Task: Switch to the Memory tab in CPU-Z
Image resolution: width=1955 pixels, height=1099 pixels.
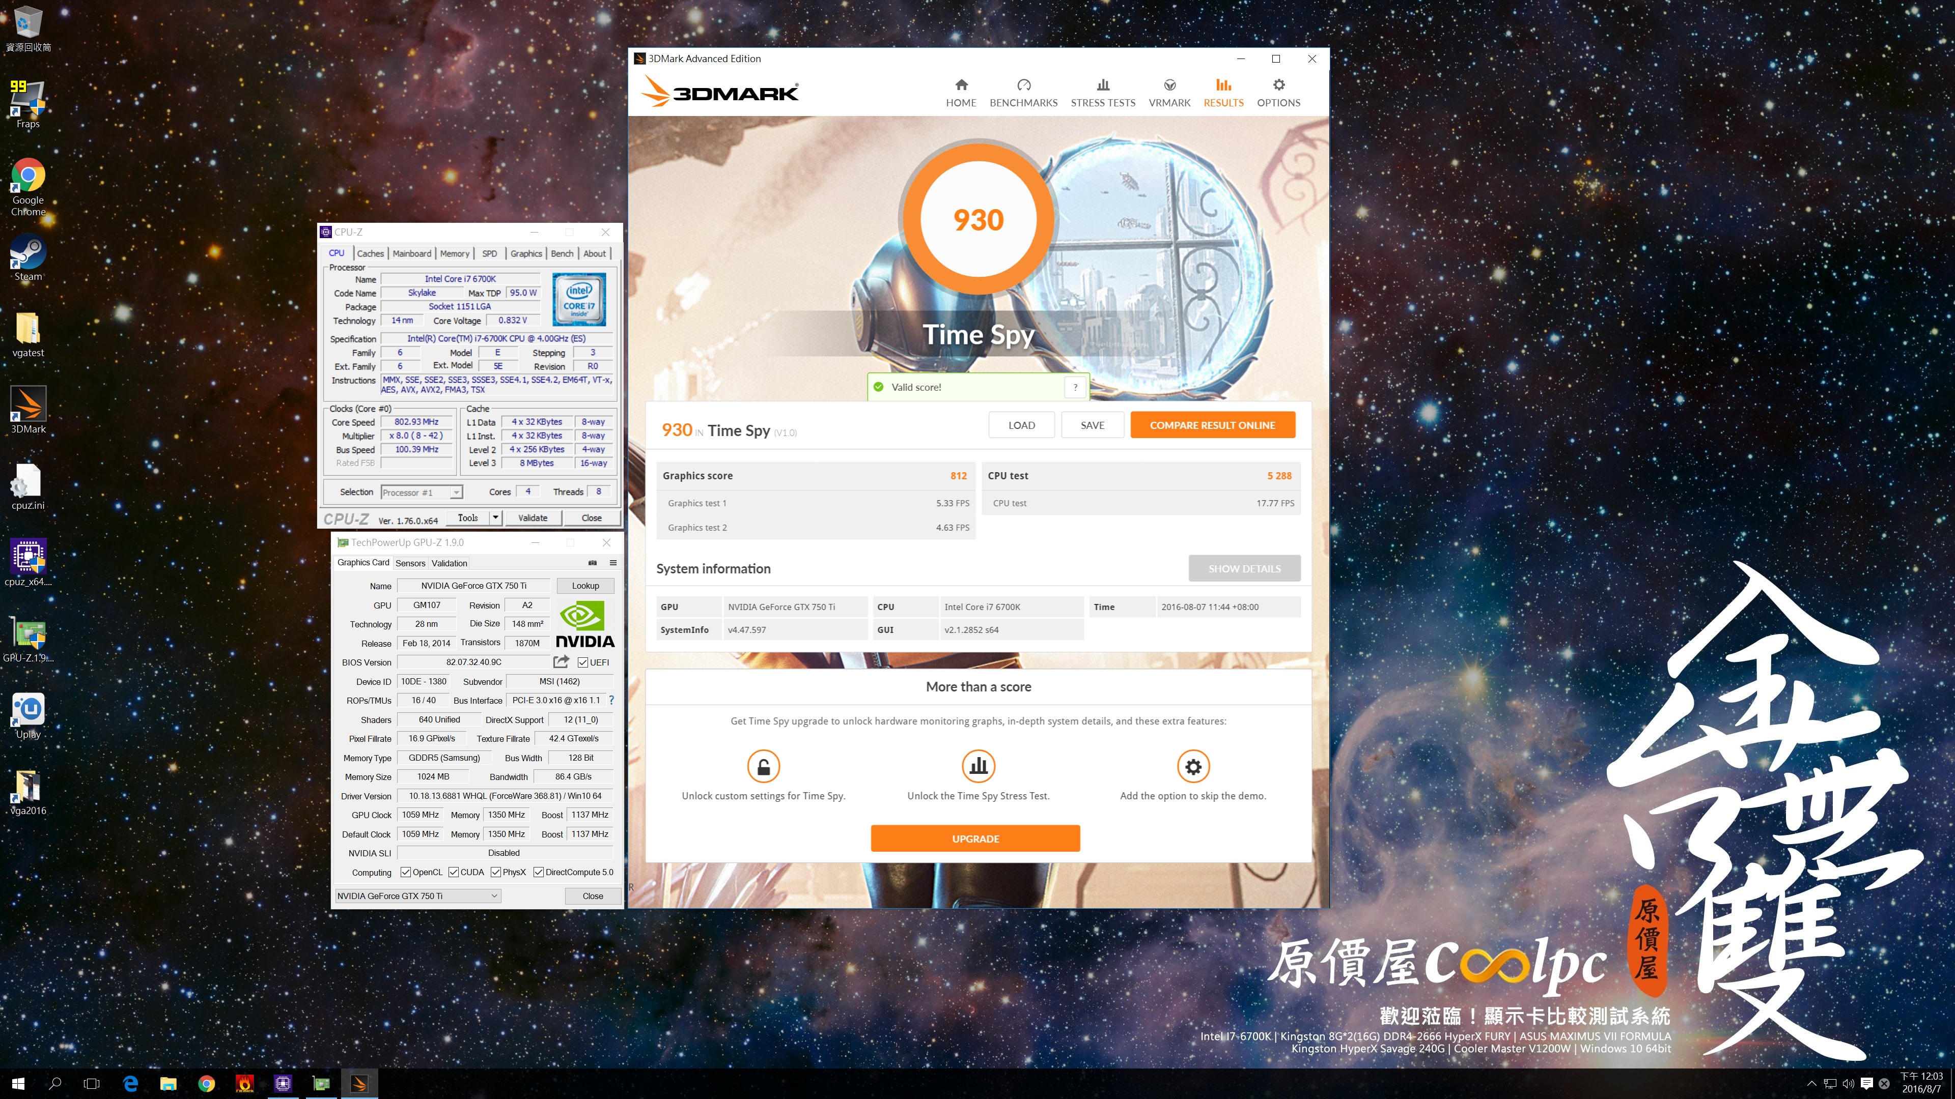Action: [x=455, y=253]
